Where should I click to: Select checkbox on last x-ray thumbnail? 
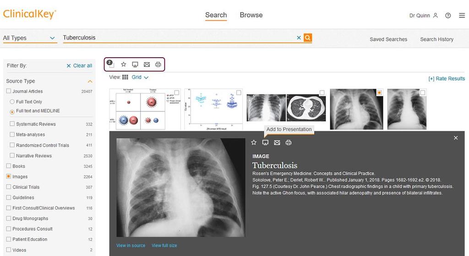[423, 93]
